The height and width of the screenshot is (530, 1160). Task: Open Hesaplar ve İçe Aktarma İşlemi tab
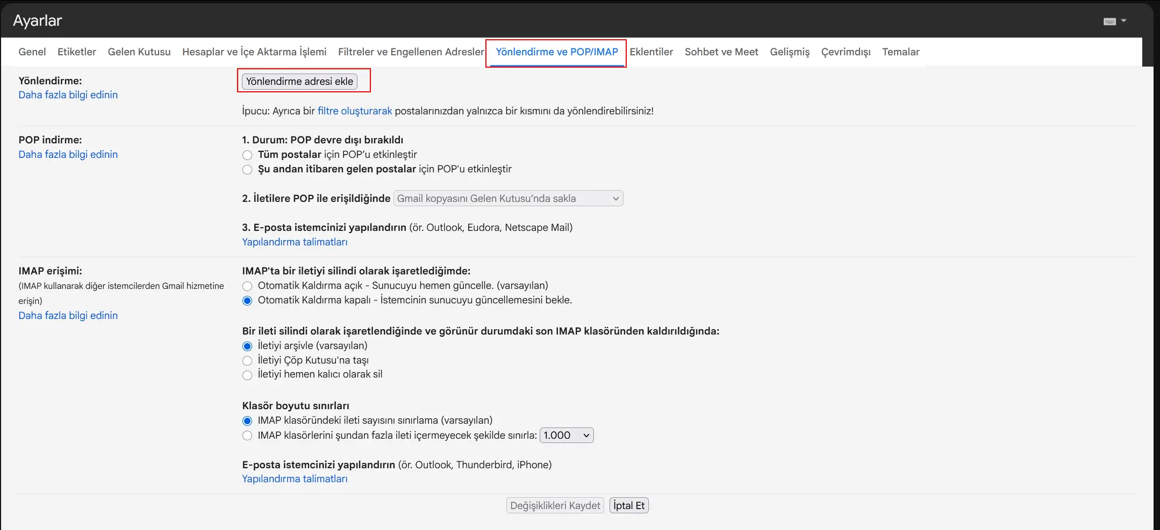click(x=254, y=52)
